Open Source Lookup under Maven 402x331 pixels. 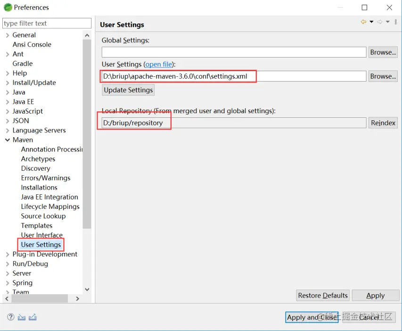(43, 216)
